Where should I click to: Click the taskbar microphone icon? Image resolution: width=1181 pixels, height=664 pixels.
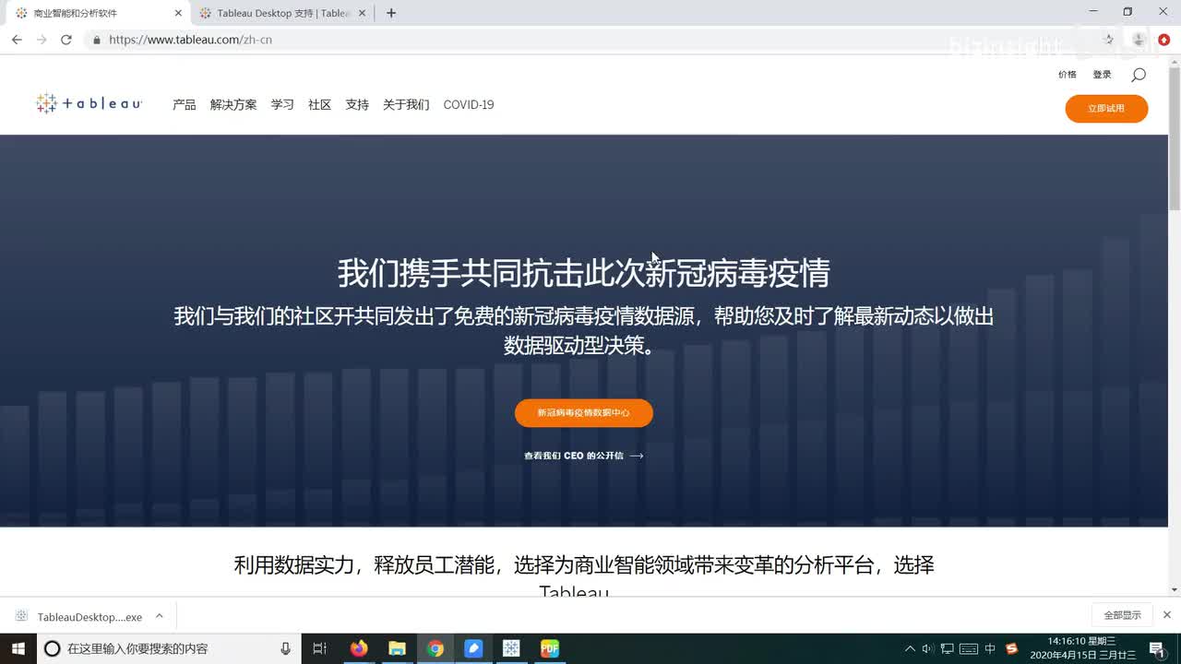click(285, 648)
